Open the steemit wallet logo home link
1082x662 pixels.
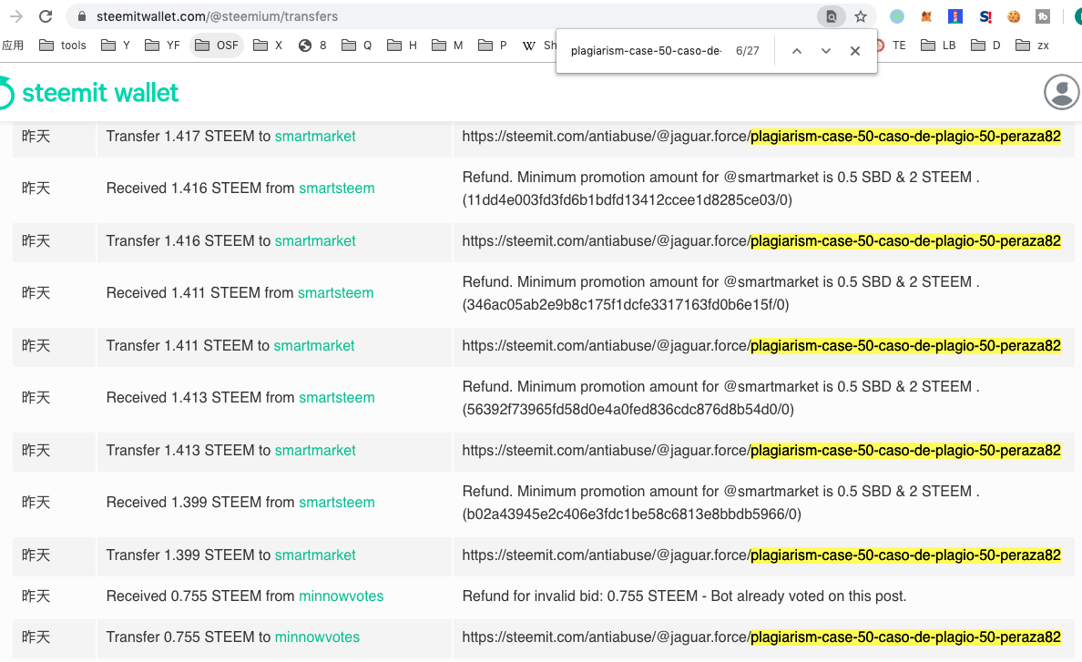(89, 92)
